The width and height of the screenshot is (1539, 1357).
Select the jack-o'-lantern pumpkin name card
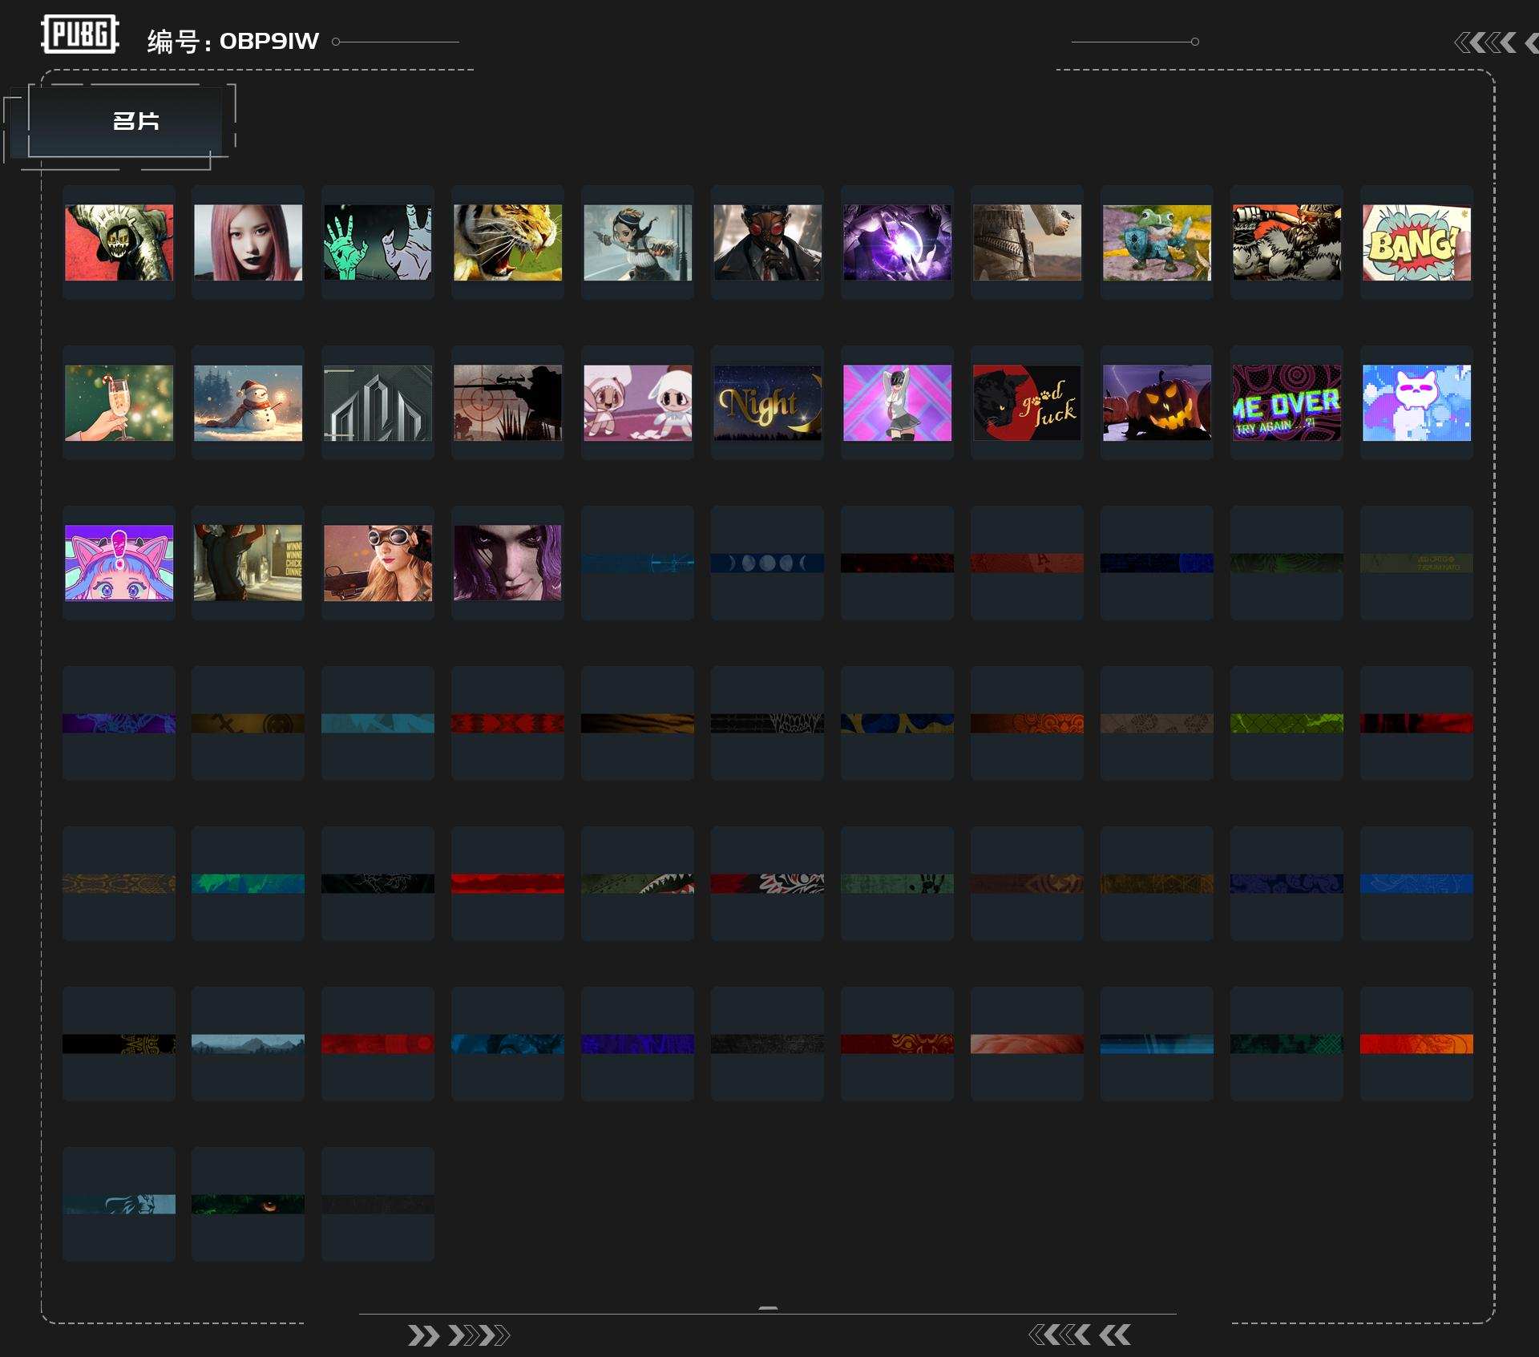(x=1157, y=402)
